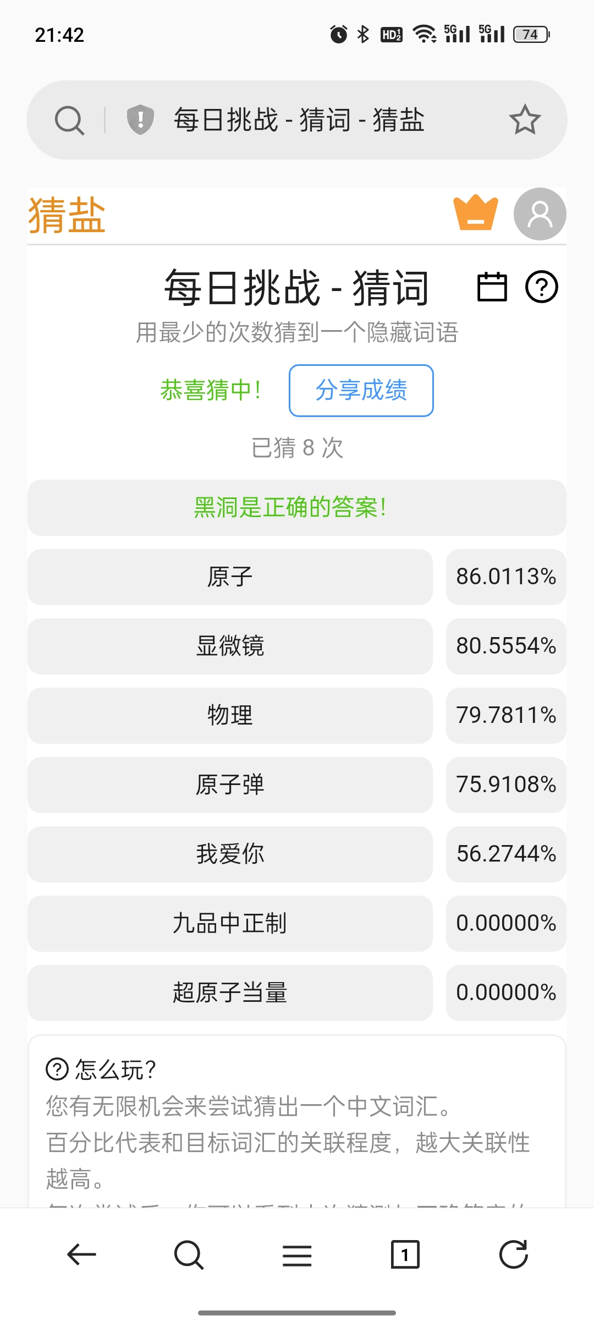Viewport: 594px width, 1327px height.
Task: Open the calendar icon for past challenges
Action: (x=492, y=287)
